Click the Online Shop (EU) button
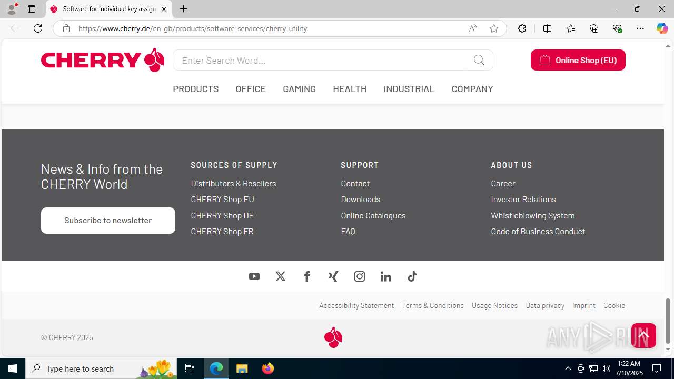 click(x=578, y=60)
